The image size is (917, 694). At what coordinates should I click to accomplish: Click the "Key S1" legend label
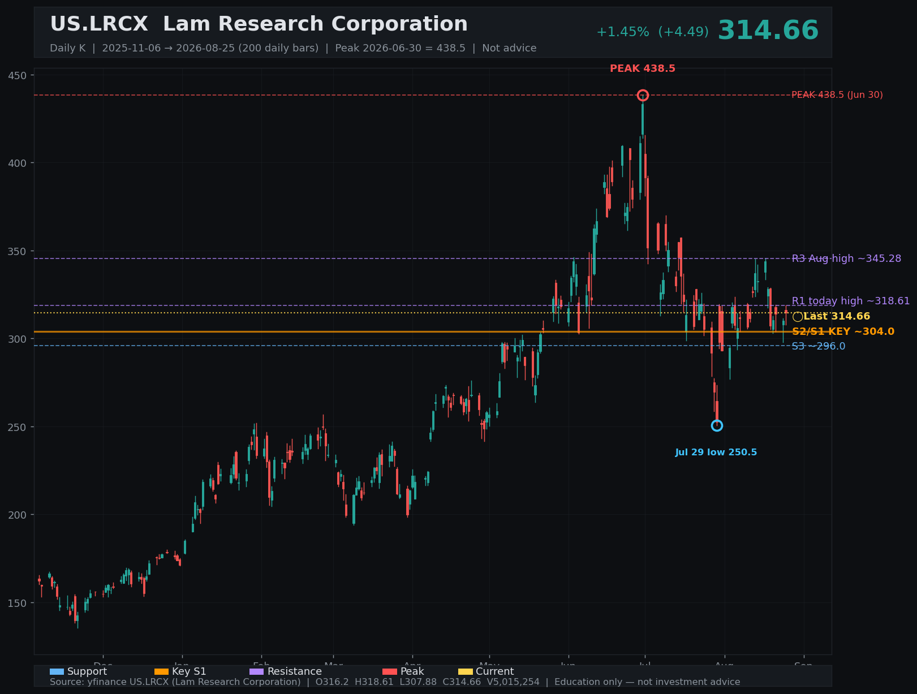[x=189, y=671]
